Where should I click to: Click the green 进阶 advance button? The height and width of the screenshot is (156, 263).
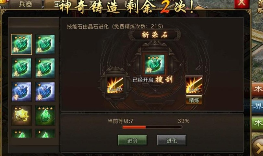click(132, 140)
